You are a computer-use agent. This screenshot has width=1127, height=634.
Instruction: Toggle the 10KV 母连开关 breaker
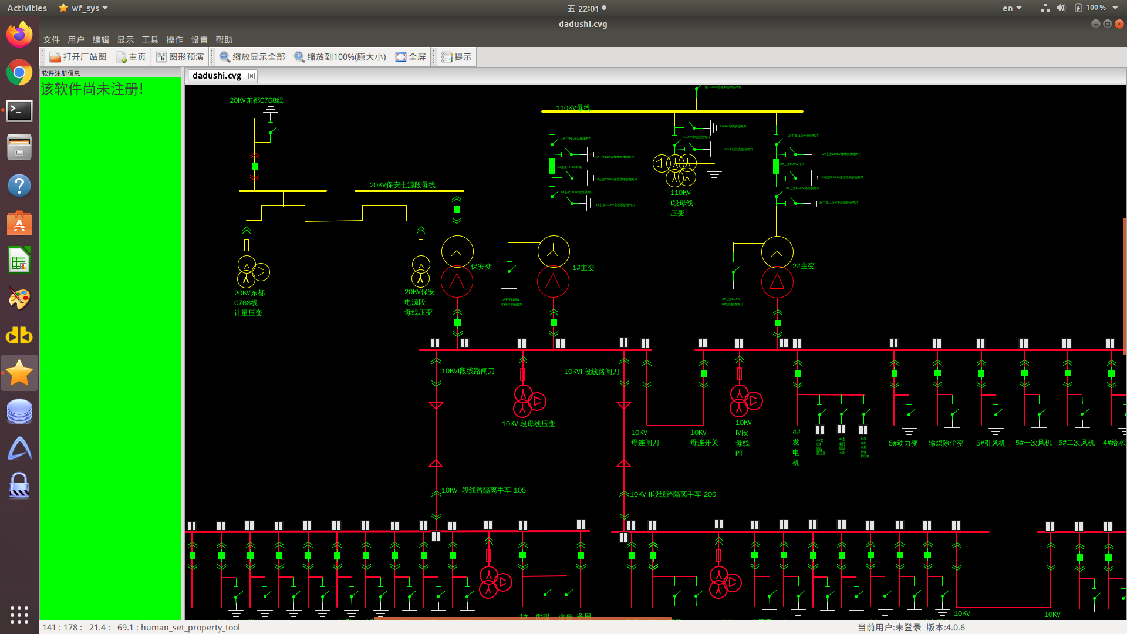(x=704, y=374)
